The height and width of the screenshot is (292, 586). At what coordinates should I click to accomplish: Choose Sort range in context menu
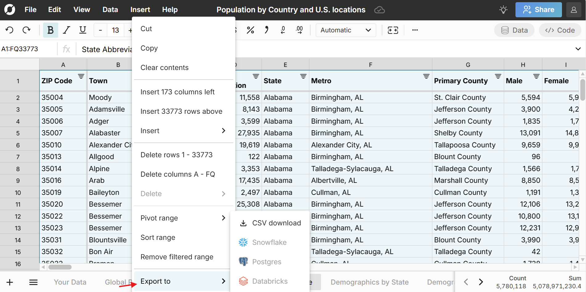coord(158,237)
